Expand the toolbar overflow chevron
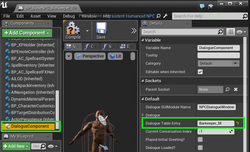The width and height of the screenshot is (250, 152). 134,30
